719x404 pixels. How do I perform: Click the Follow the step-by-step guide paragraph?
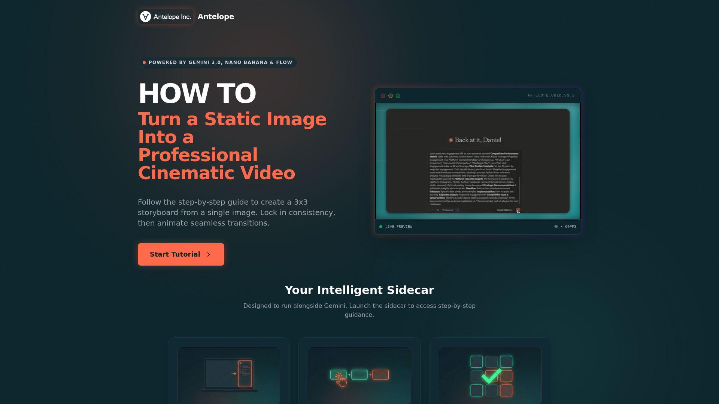(237, 212)
